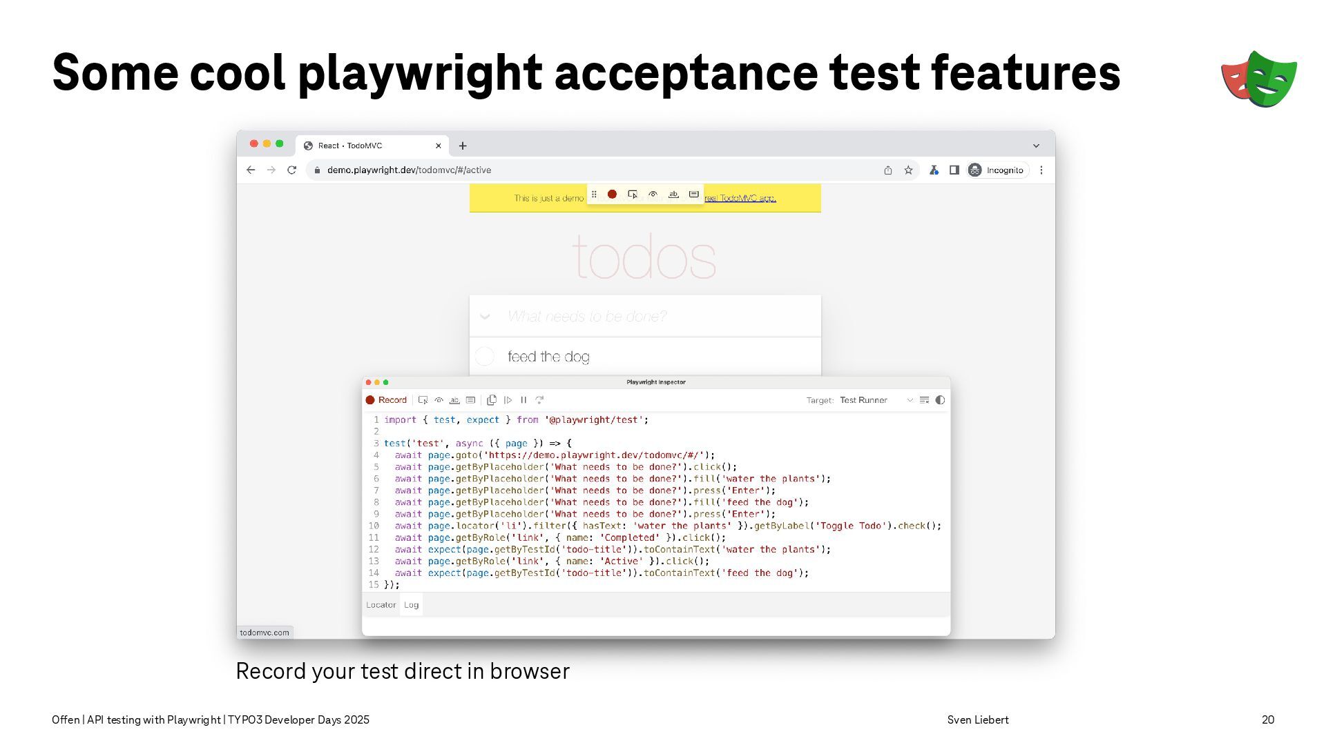Toggle the light/dark theme icon in Inspector
Screen dimensions: 1326x745
[940, 400]
